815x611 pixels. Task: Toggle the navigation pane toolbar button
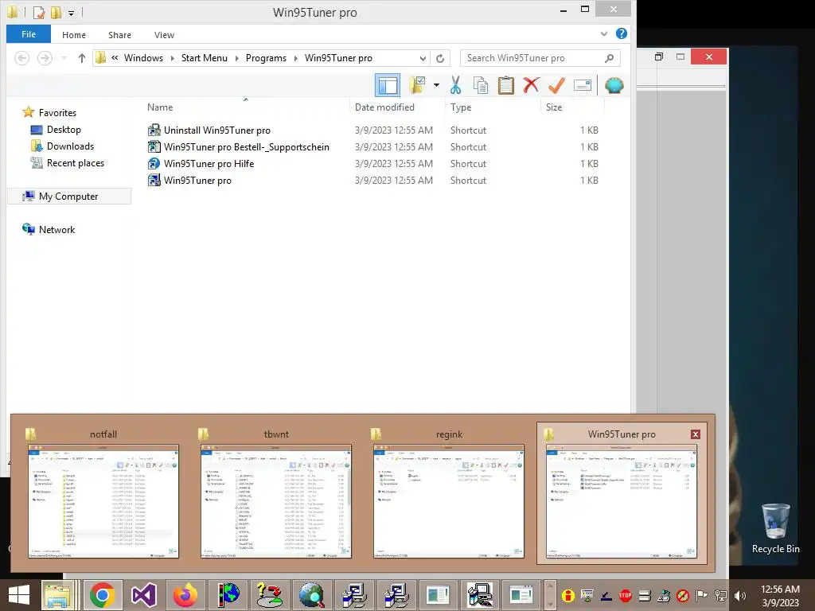pos(388,85)
